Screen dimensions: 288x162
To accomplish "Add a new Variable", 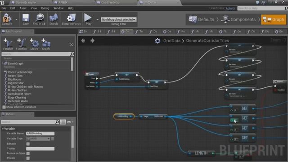I will [8, 44].
